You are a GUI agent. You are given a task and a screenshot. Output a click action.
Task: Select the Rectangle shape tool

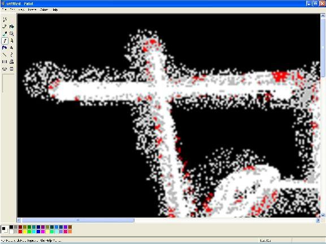click(x=5, y=62)
